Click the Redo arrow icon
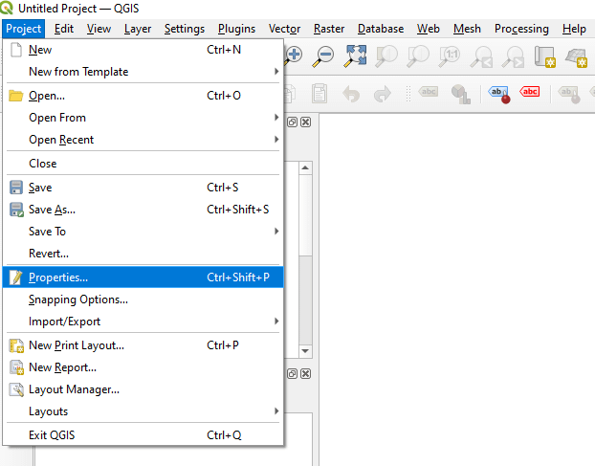The height and width of the screenshot is (466, 595). coord(382,93)
